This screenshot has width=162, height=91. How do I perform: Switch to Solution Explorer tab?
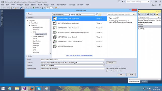(134, 81)
